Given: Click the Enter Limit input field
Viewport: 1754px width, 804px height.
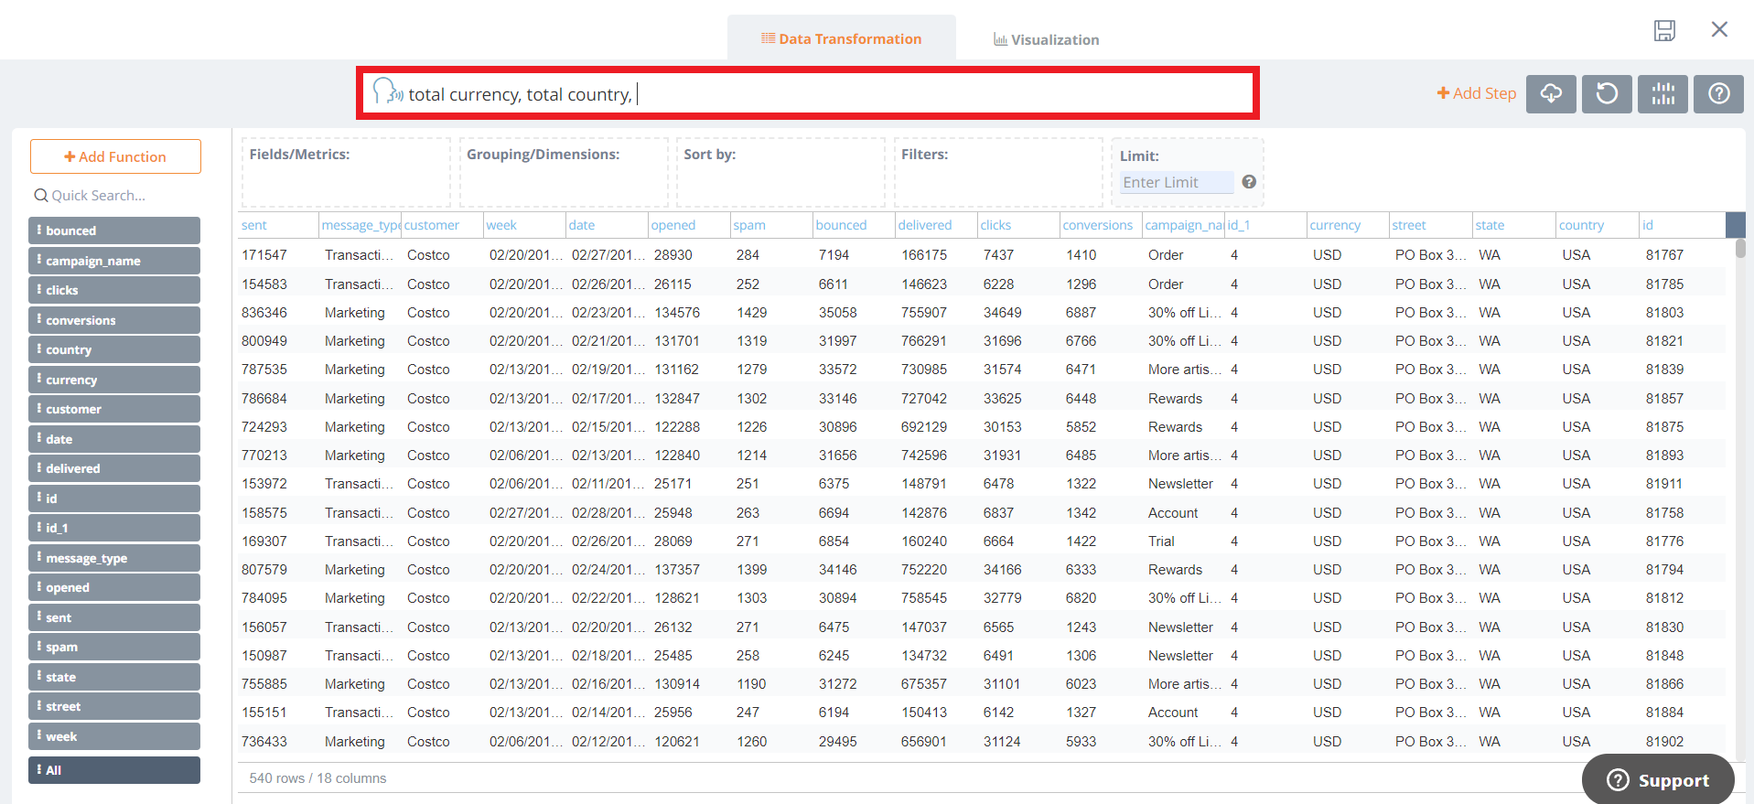Looking at the screenshot, I should (1177, 183).
